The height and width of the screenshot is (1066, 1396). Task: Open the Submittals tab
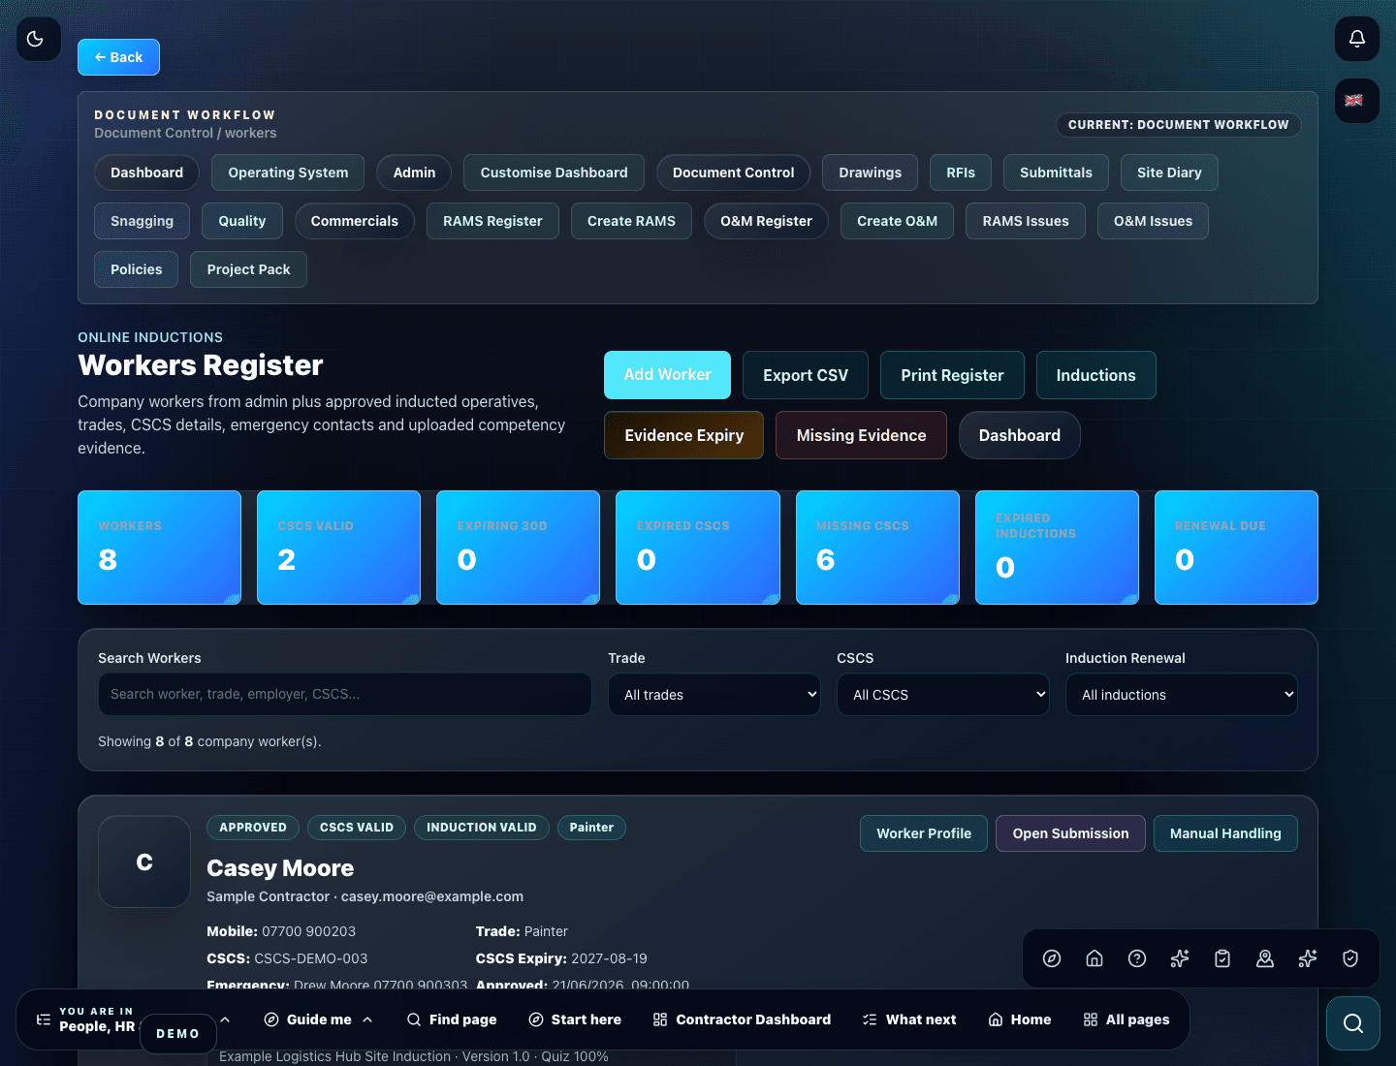[x=1056, y=172]
